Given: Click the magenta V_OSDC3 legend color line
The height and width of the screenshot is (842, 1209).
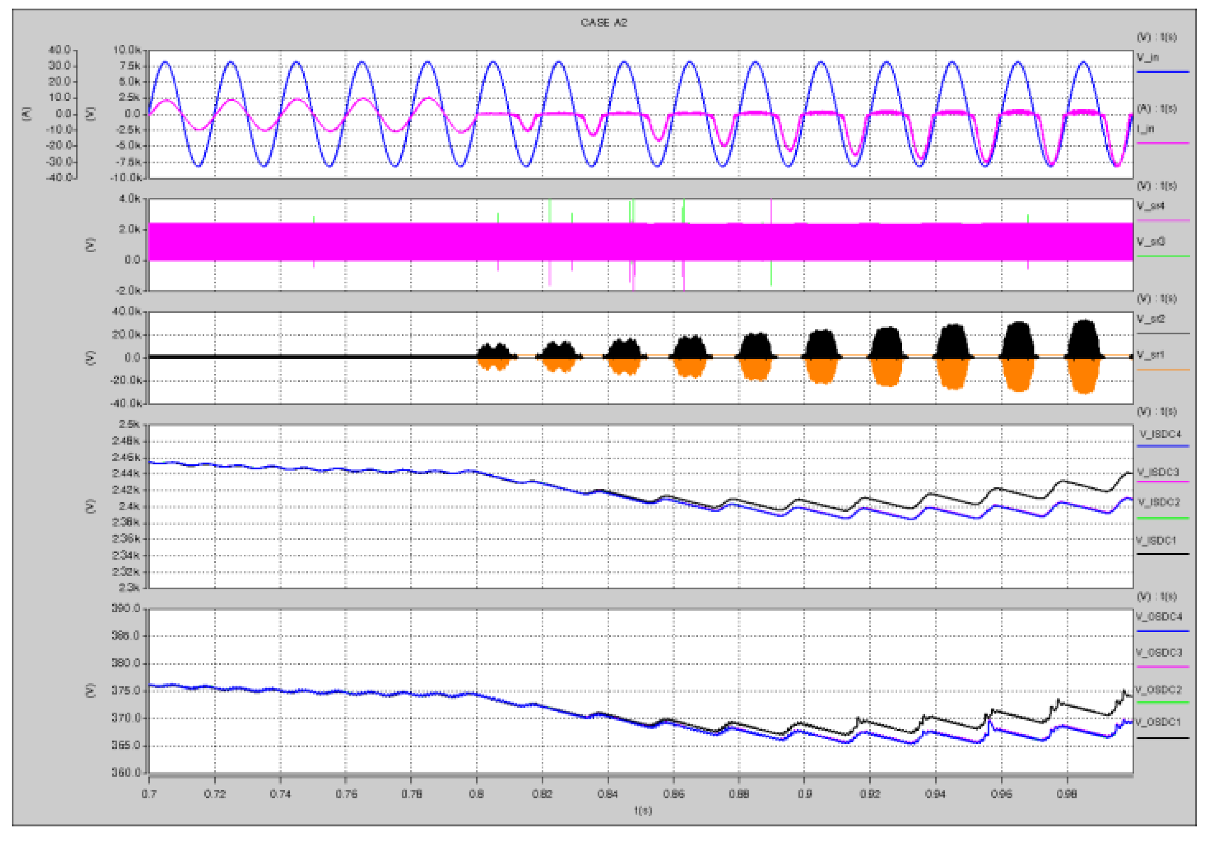Looking at the screenshot, I should tap(1162, 667).
